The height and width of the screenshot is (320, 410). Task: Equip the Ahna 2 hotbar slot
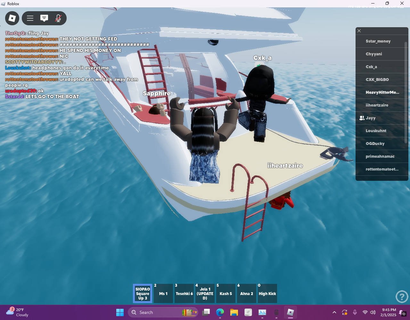[247, 293]
